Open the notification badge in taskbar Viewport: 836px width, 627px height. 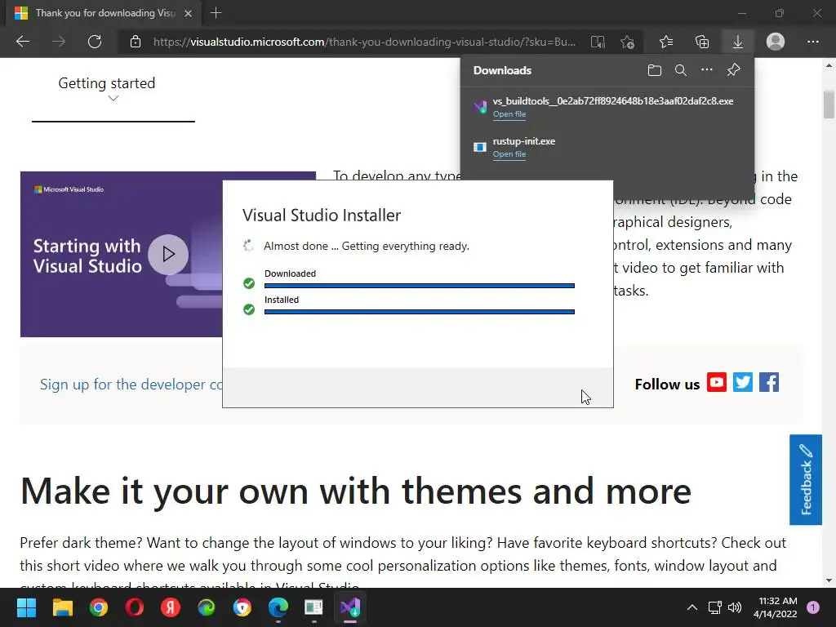(813, 607)
